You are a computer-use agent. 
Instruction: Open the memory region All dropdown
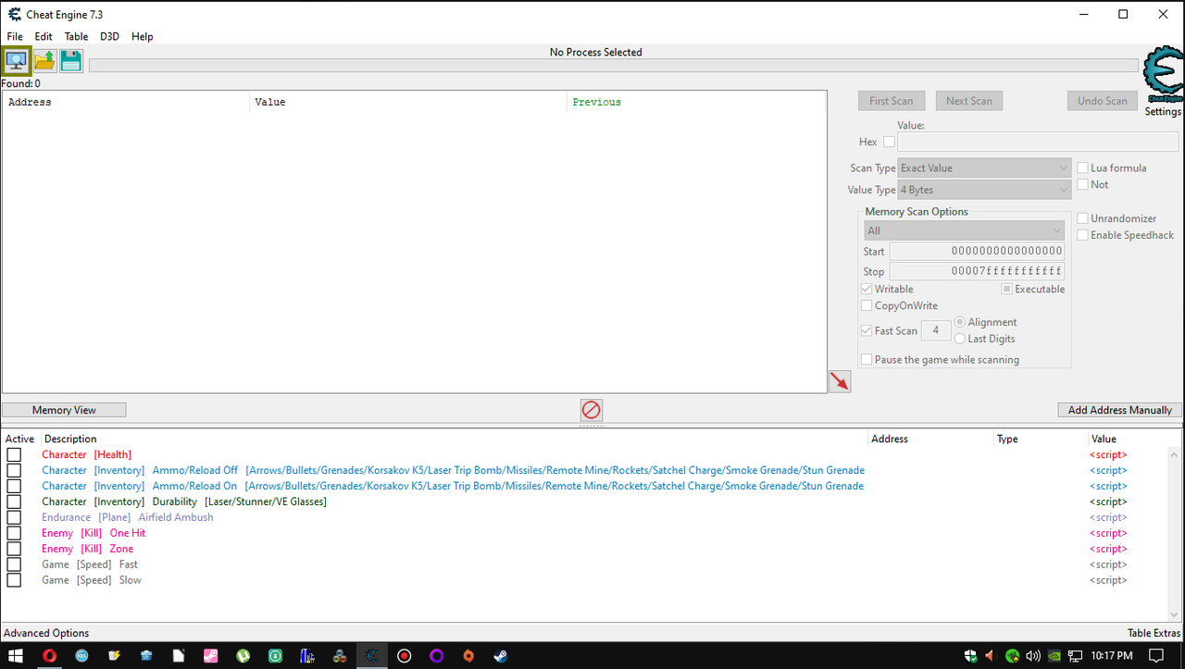964,230
